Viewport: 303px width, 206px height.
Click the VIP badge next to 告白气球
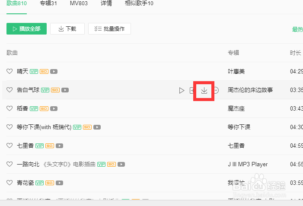(x=45, y=90)
